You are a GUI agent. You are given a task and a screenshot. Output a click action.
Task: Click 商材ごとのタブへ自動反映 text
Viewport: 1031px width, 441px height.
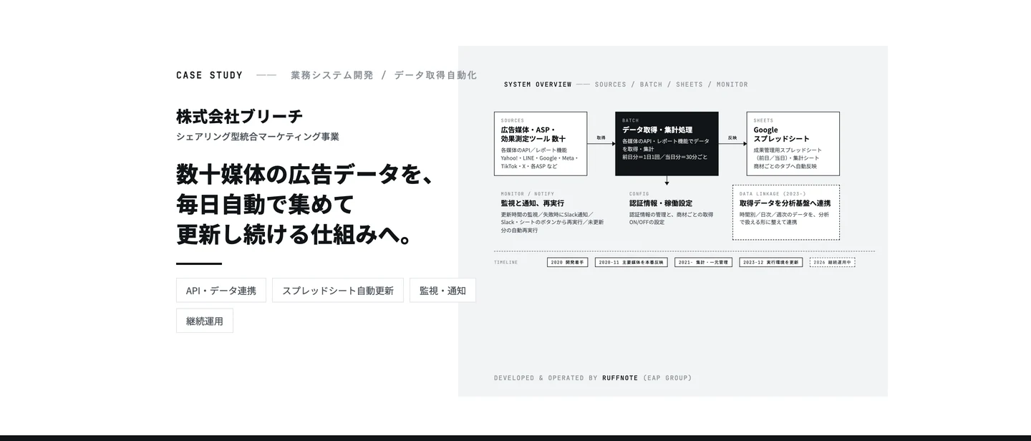pyautogui.click(x=785, y=166)
